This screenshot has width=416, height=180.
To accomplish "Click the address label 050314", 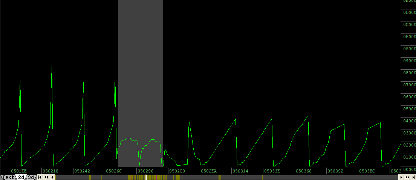I will tap(240, 171).
